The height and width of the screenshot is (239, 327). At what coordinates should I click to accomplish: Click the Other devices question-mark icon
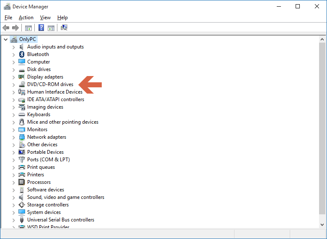click(x=22, y=145)
